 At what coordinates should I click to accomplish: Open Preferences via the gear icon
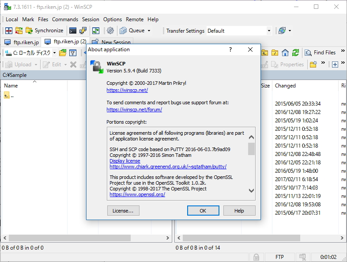coord(110,30)
